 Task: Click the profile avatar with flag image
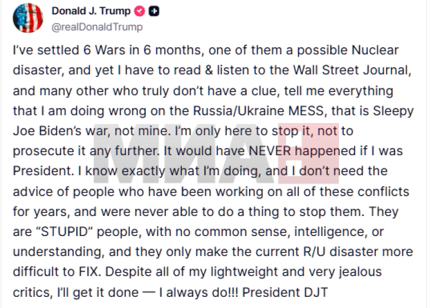pyautogui.click(x=27, y=18)
